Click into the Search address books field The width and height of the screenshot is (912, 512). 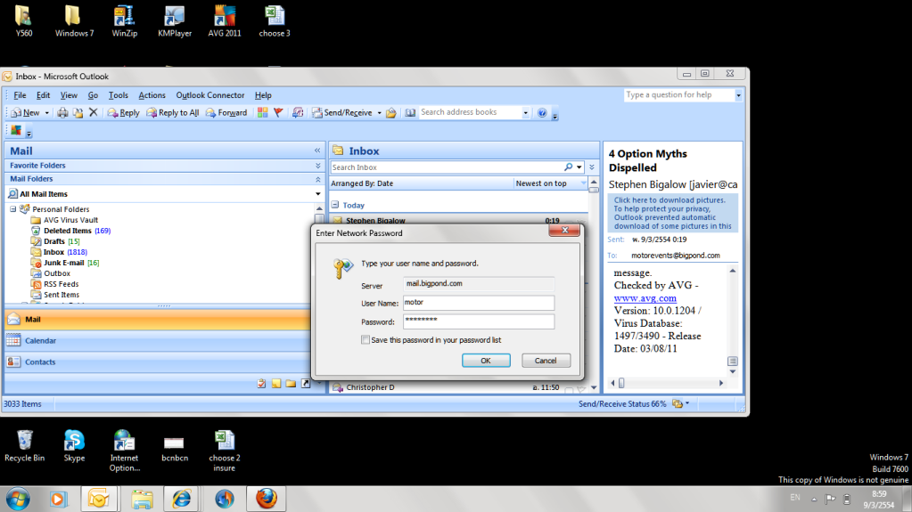470,112
